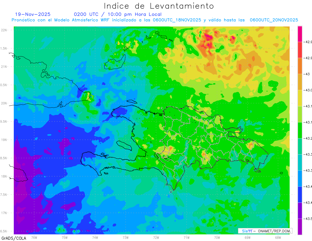Click the title 'Indice de Levantamiento'
This screenshot has width=312, height=241.
click(159, 6)
